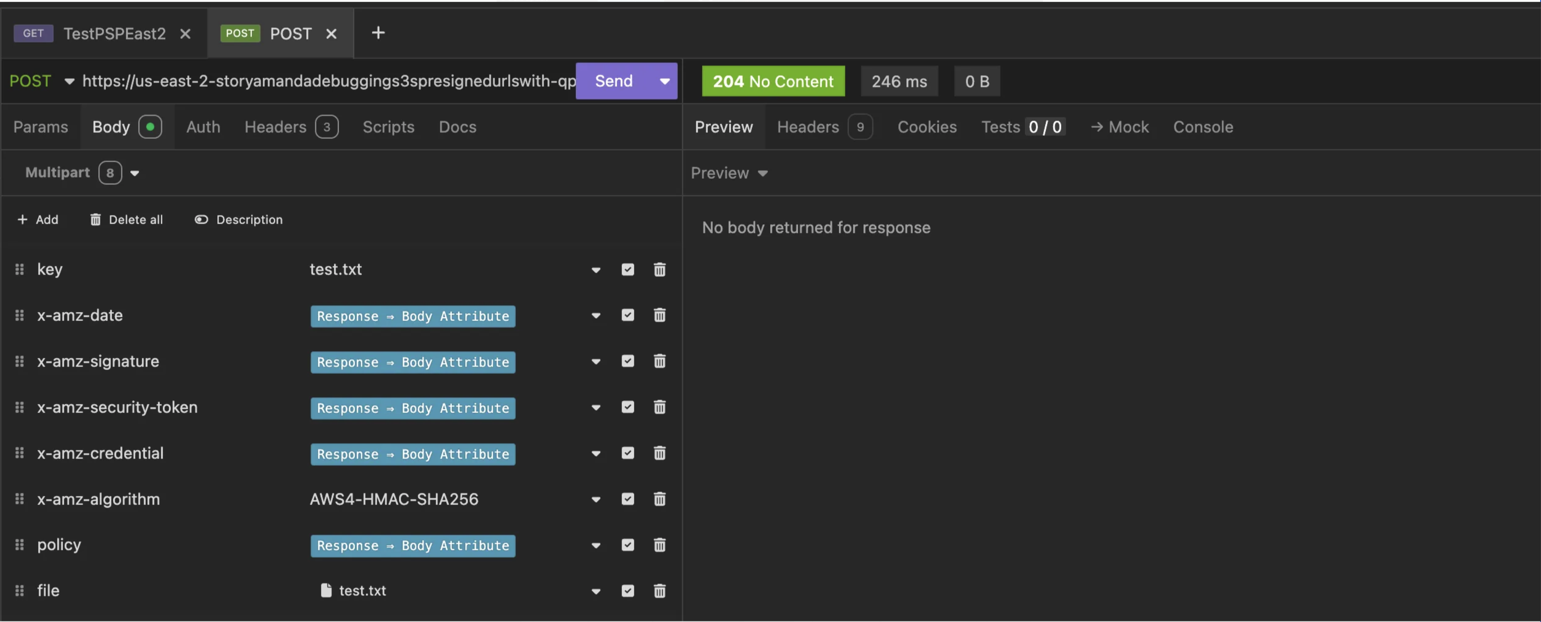
Task: Open a new request tab with plus icon
Action: coord(378,33)
